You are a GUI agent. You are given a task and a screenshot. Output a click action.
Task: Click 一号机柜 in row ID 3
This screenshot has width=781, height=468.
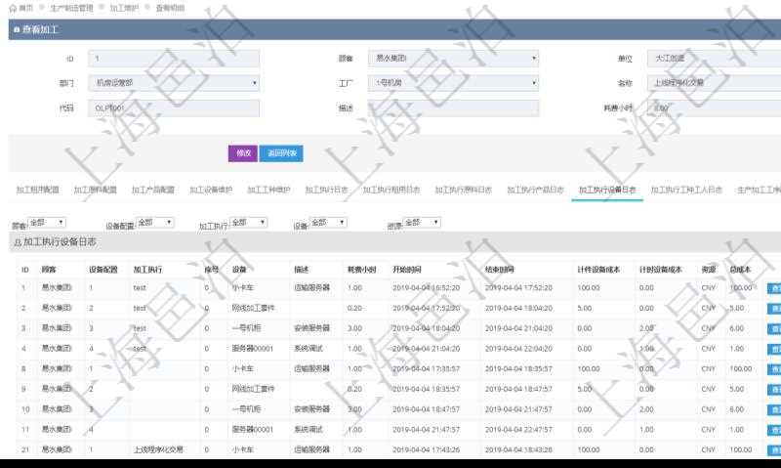(246, 328)
